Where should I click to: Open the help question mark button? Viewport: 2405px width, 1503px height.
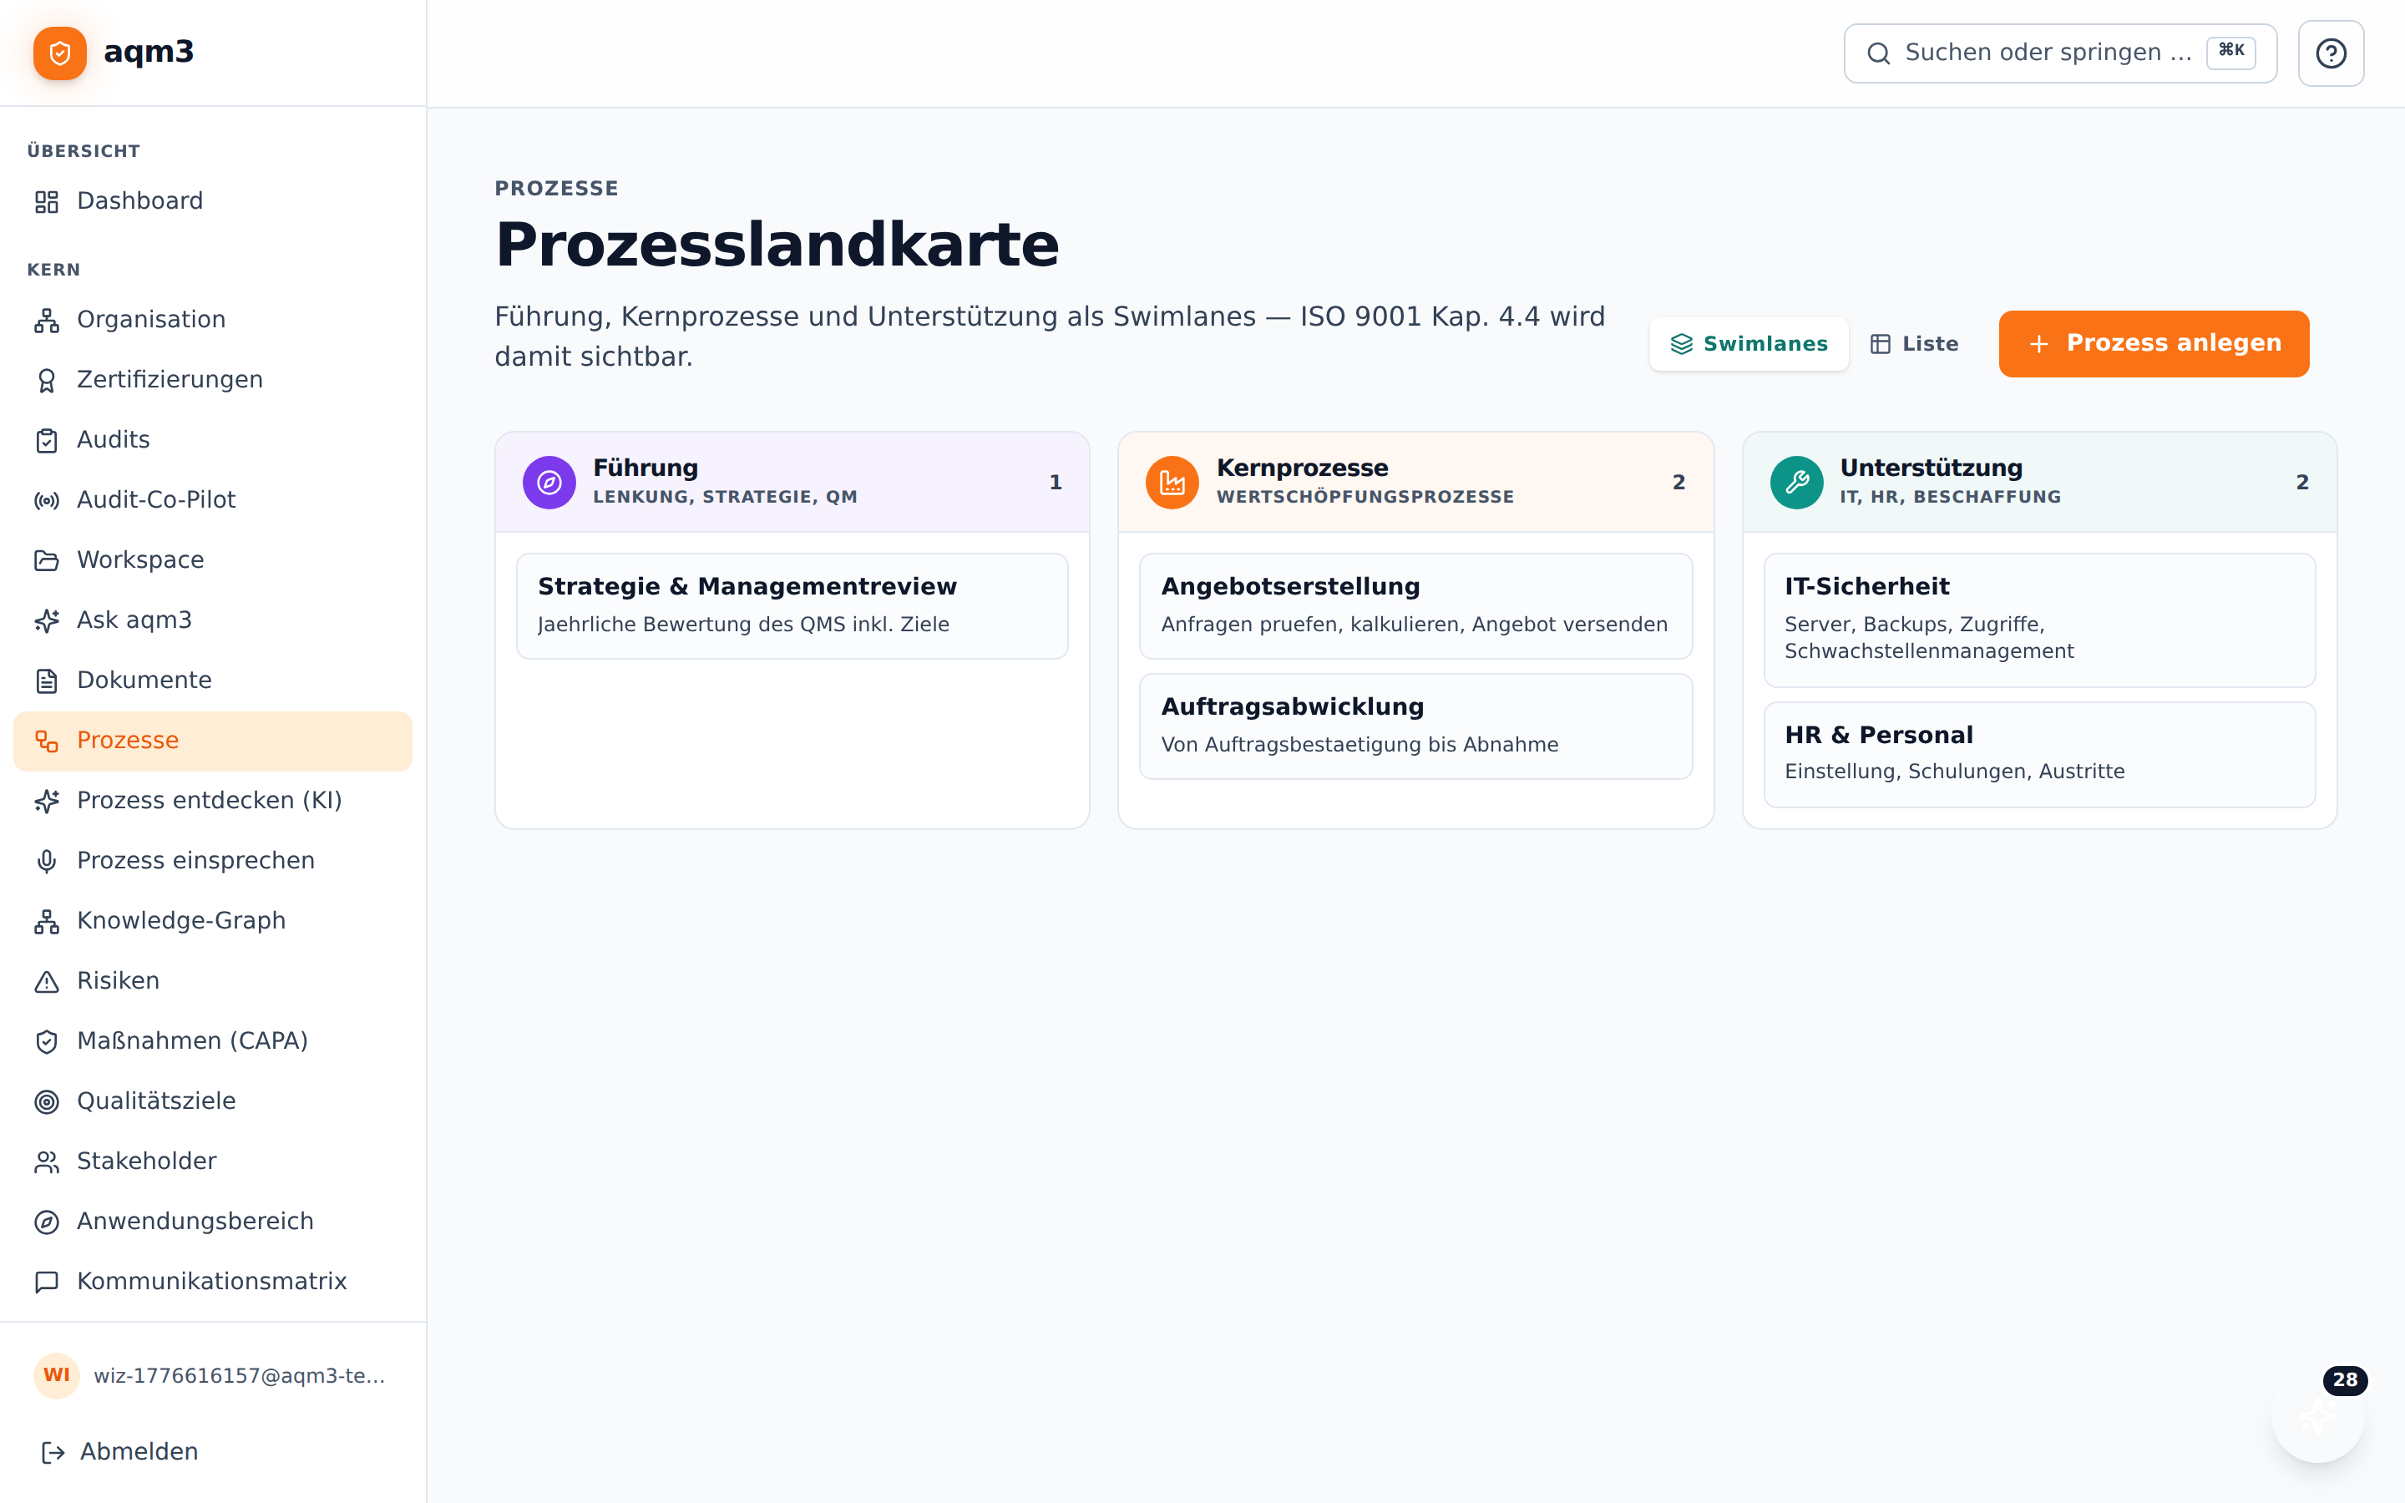point(2331,53)
